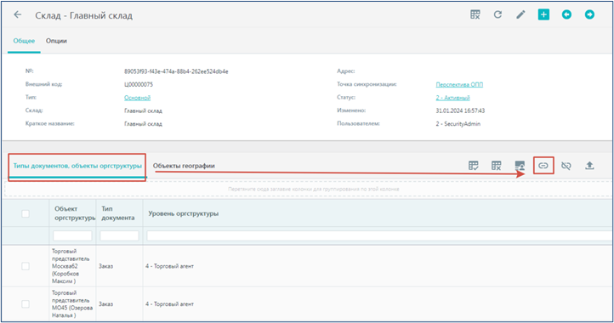Click the user value 2 - SecurityAdmin
The image size is (614, 323).
pyautogui.click(x=458, y=124)
